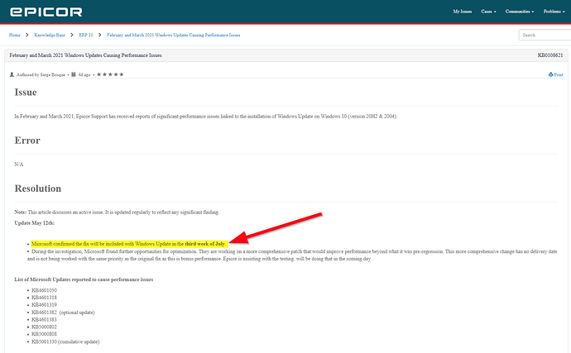This screenshot has height=353, width=571.
Task: Click the Error heading
Action: point(27,141)
